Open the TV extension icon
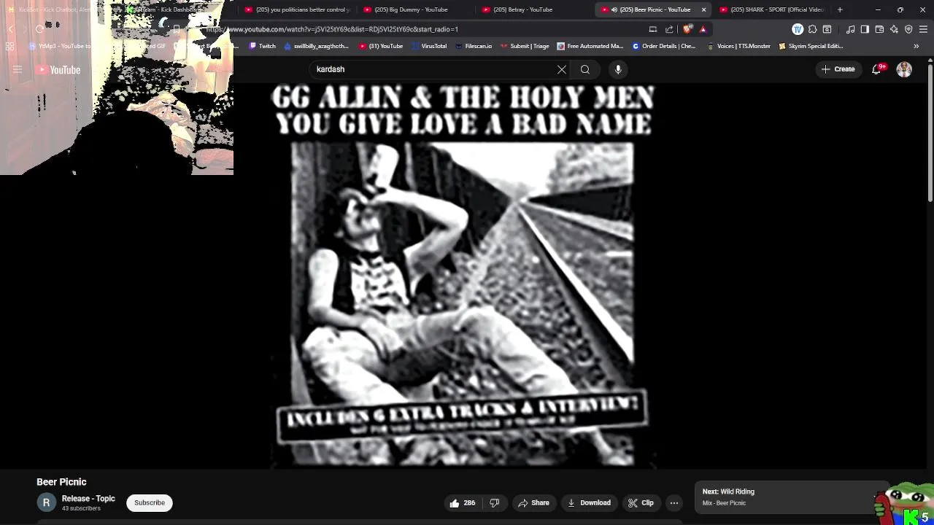Viewport: 934px width, 525px height. coord(798,29)
